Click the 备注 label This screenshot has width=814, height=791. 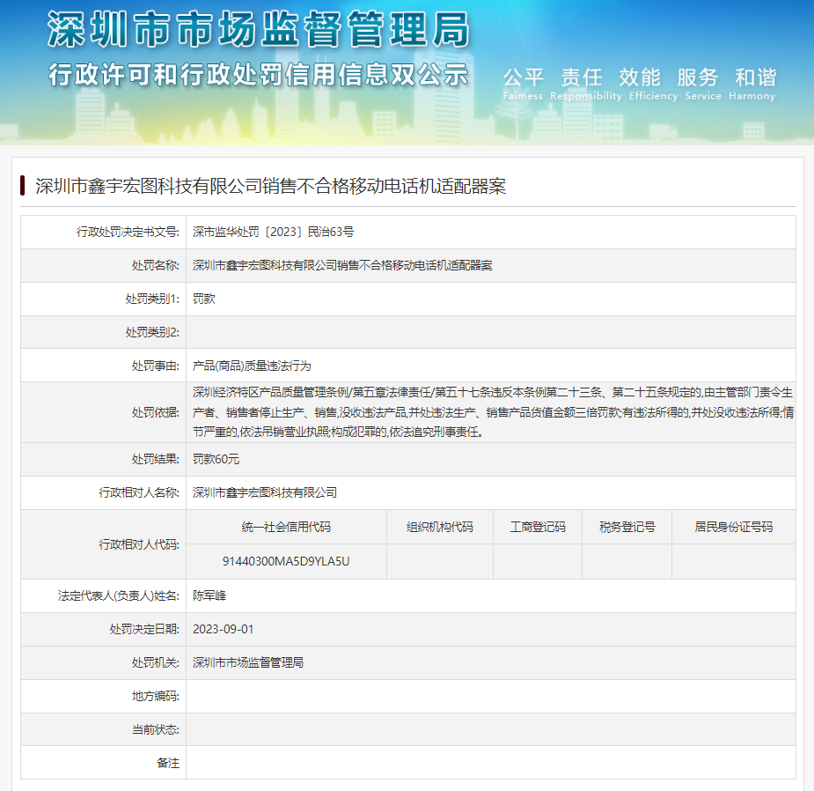[x=168, y=763]
